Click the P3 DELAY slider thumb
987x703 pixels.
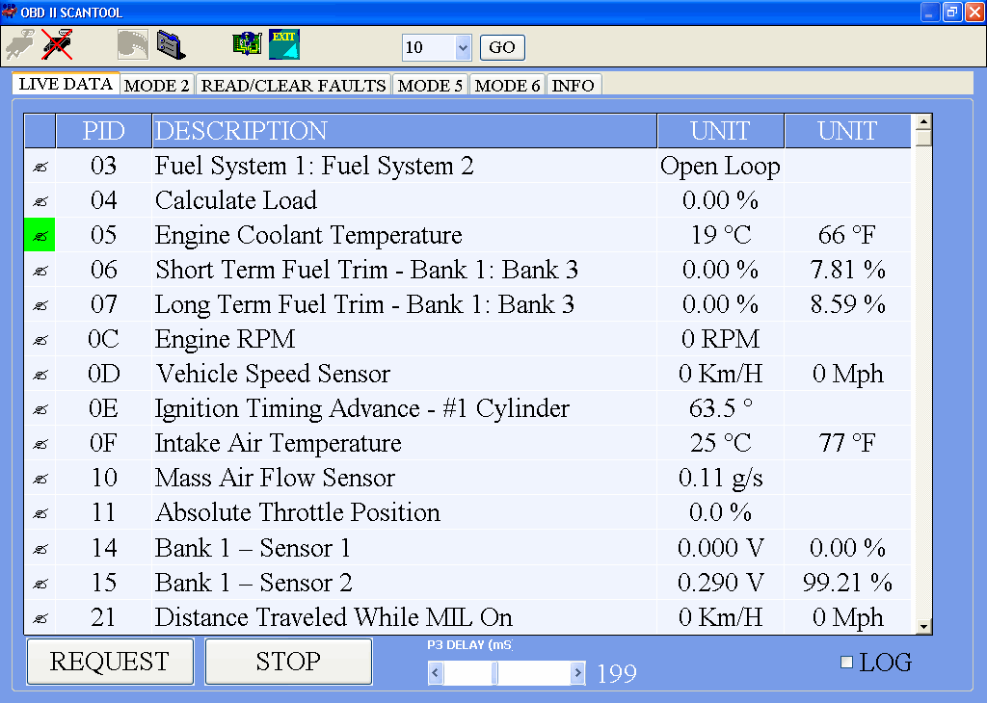494,673
